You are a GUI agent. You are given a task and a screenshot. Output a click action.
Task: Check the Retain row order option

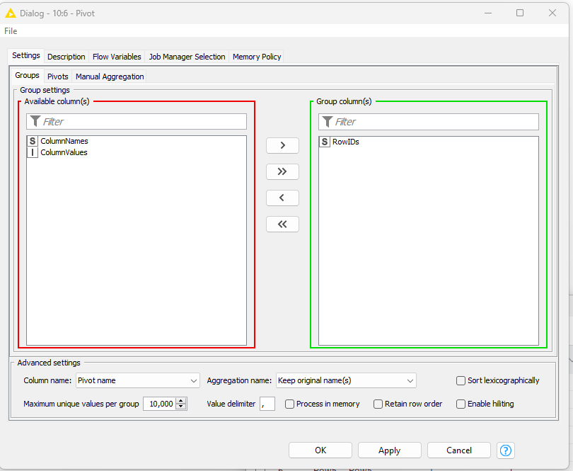tap(378, 404)
